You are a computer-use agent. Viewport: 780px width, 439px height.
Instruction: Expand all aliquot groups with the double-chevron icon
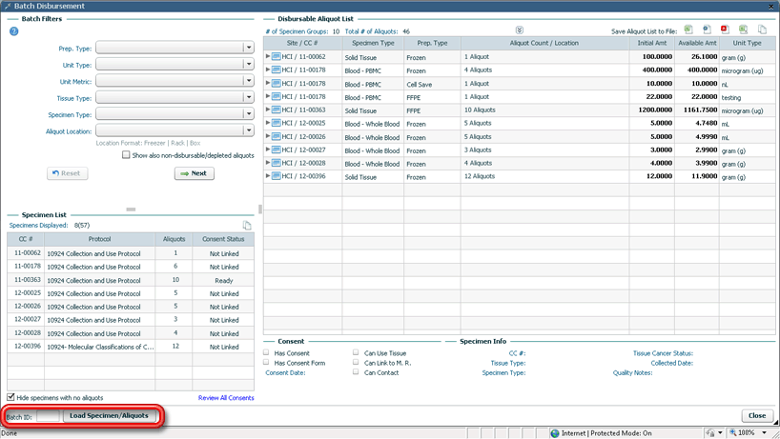click(x=520, y=30)
